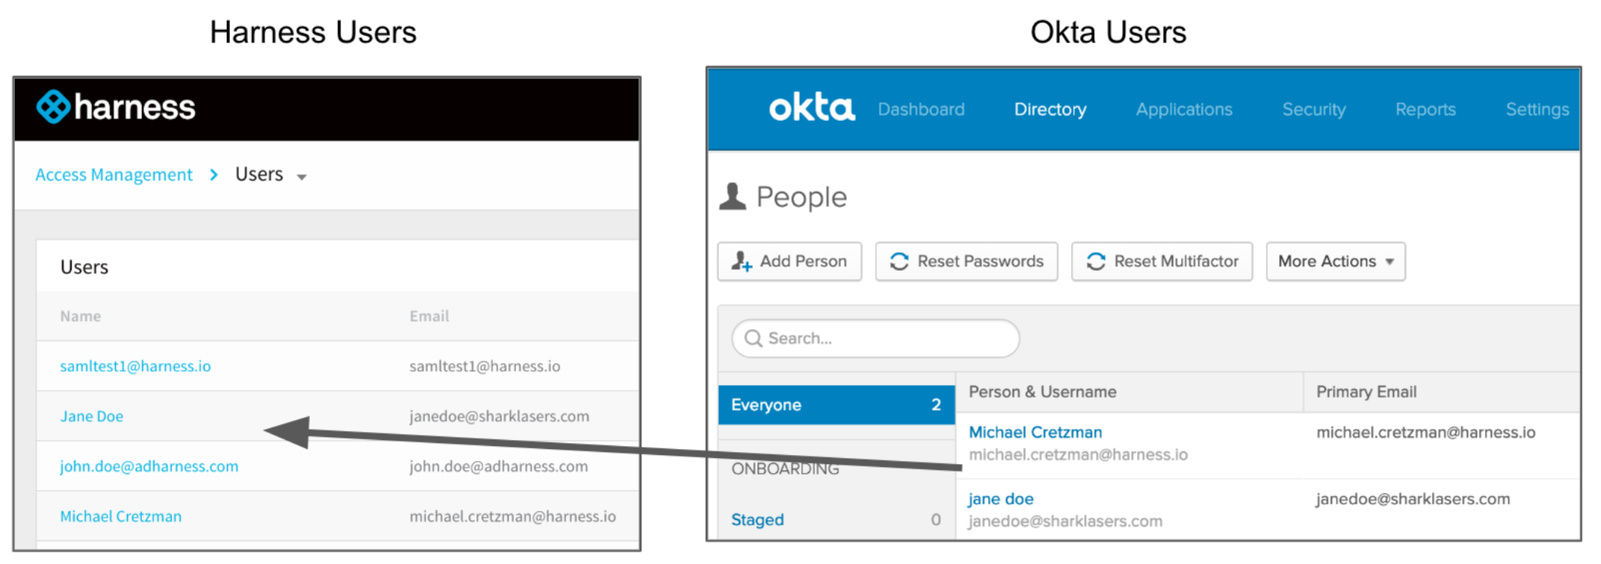
Task: Expand the Users breadcrumb dropdown arrow
Action: coord(302,178)
